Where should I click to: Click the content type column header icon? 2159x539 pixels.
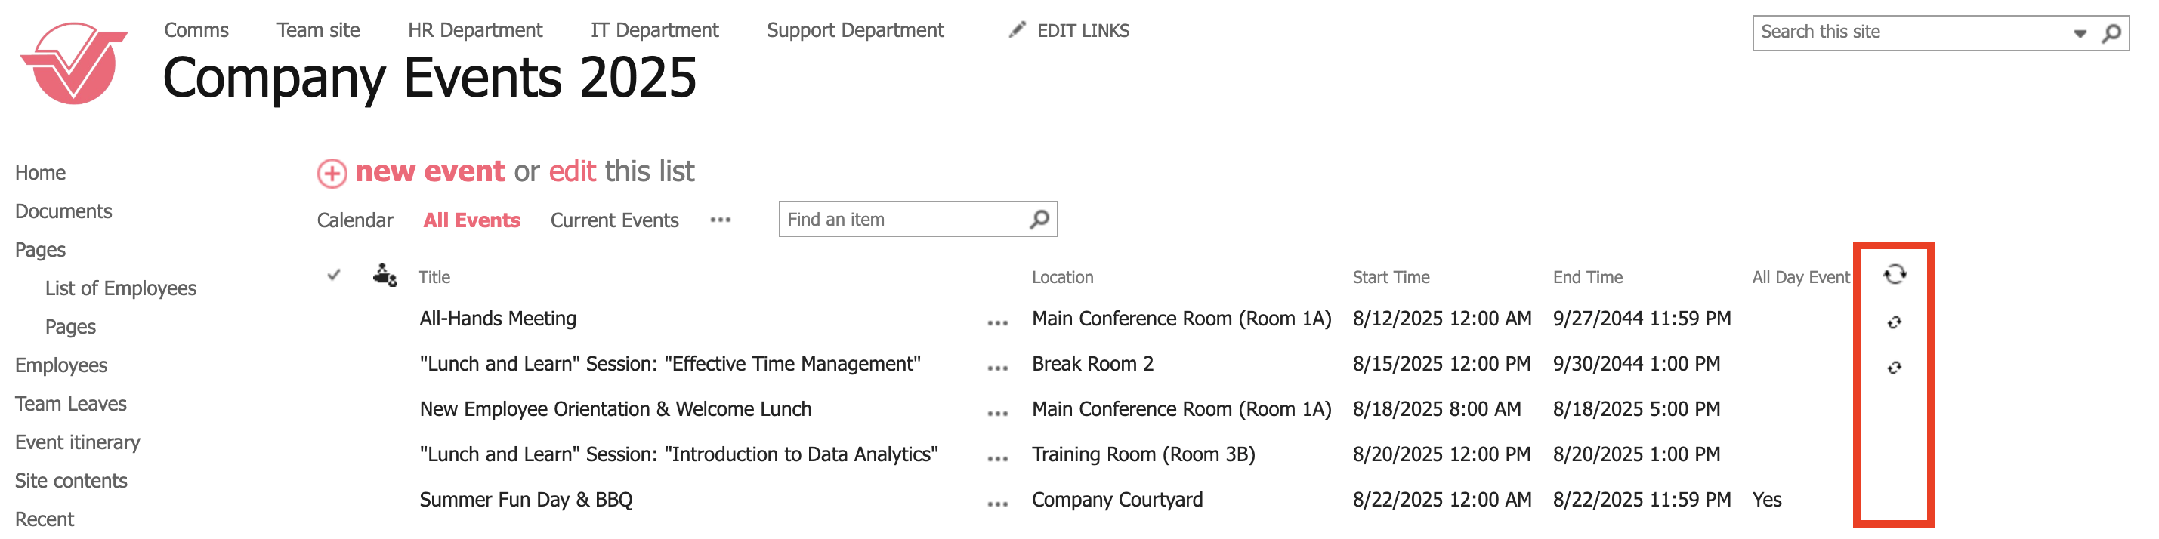[x=385, y=276]
